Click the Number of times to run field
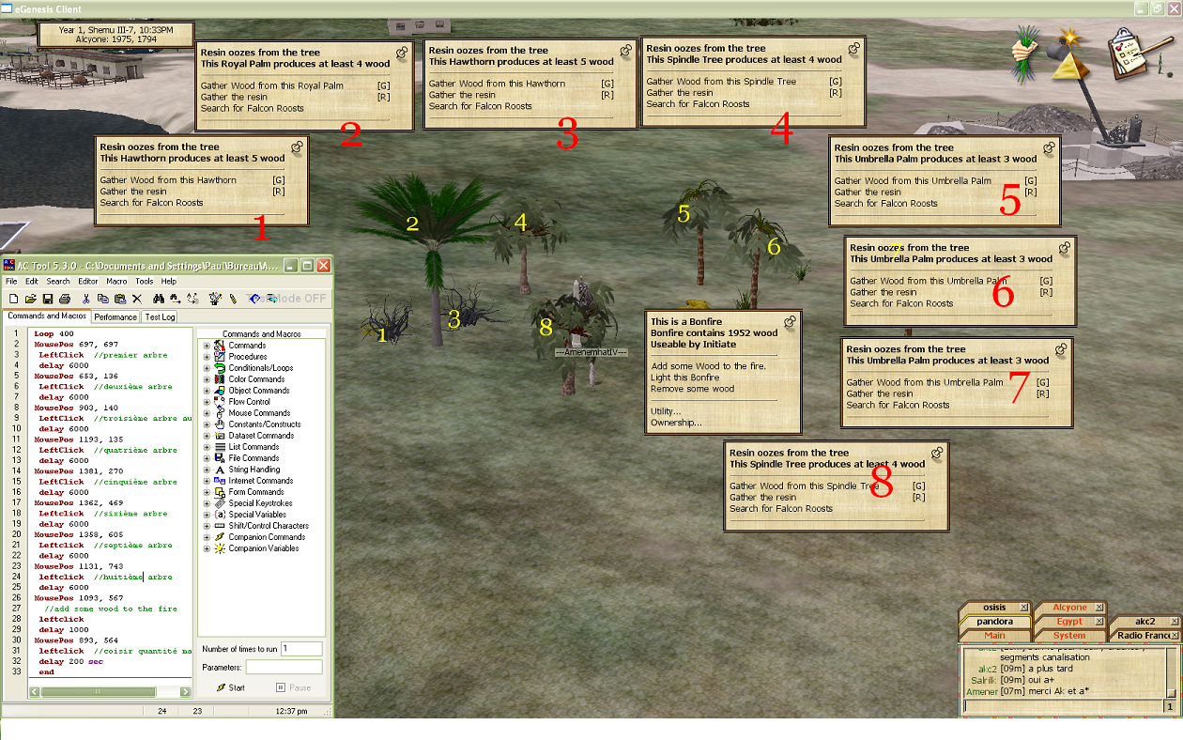This screenshot has width=1183, height=740. coord(300,649)
